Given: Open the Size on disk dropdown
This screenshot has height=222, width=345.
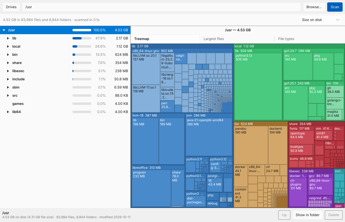Looking at the screenshot, I should tap(320, 20).
